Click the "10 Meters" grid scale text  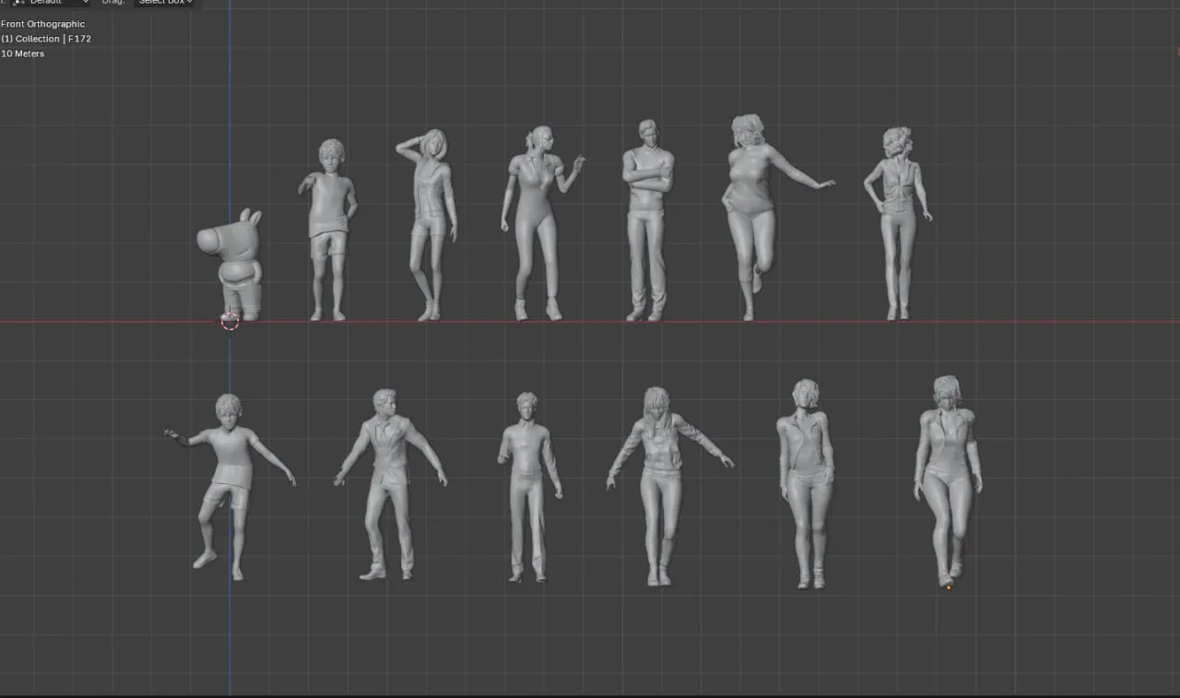23,53
